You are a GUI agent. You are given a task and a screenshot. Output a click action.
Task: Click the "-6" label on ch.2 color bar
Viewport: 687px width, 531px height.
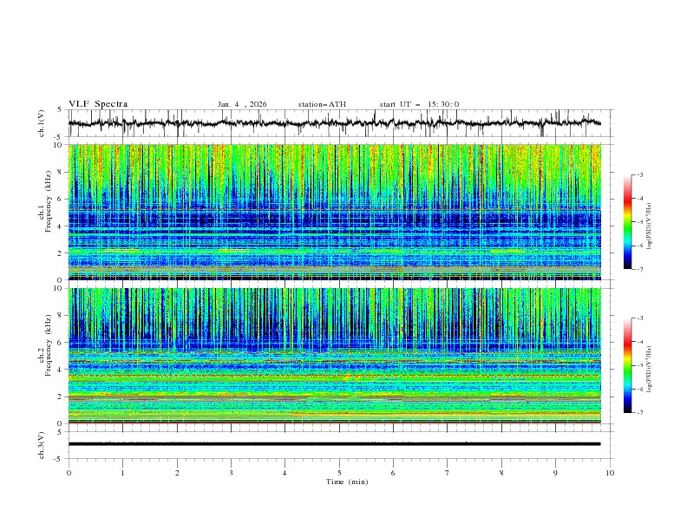pyautogui.click(x=640, y=389)
